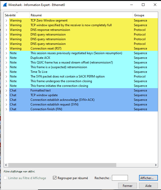Viewport: 161px width, 190px height.
Task: Expand the initiates connection closing row
Action: [x=6, y=86]
